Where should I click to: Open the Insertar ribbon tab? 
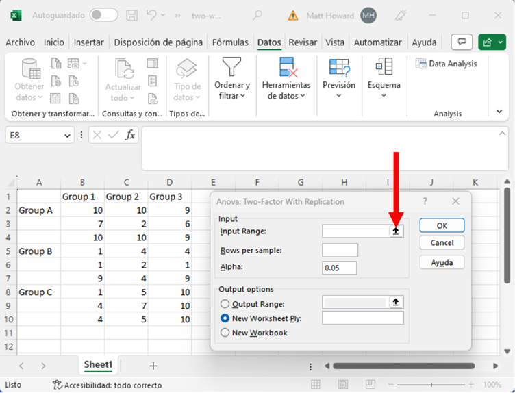point(89,42)
